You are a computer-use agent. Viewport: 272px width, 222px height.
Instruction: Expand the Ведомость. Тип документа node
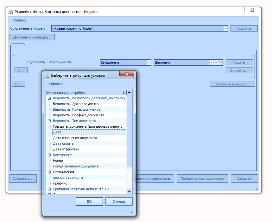point(49,121)
